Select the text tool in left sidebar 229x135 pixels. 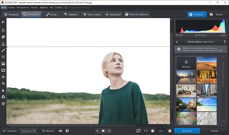3,84
